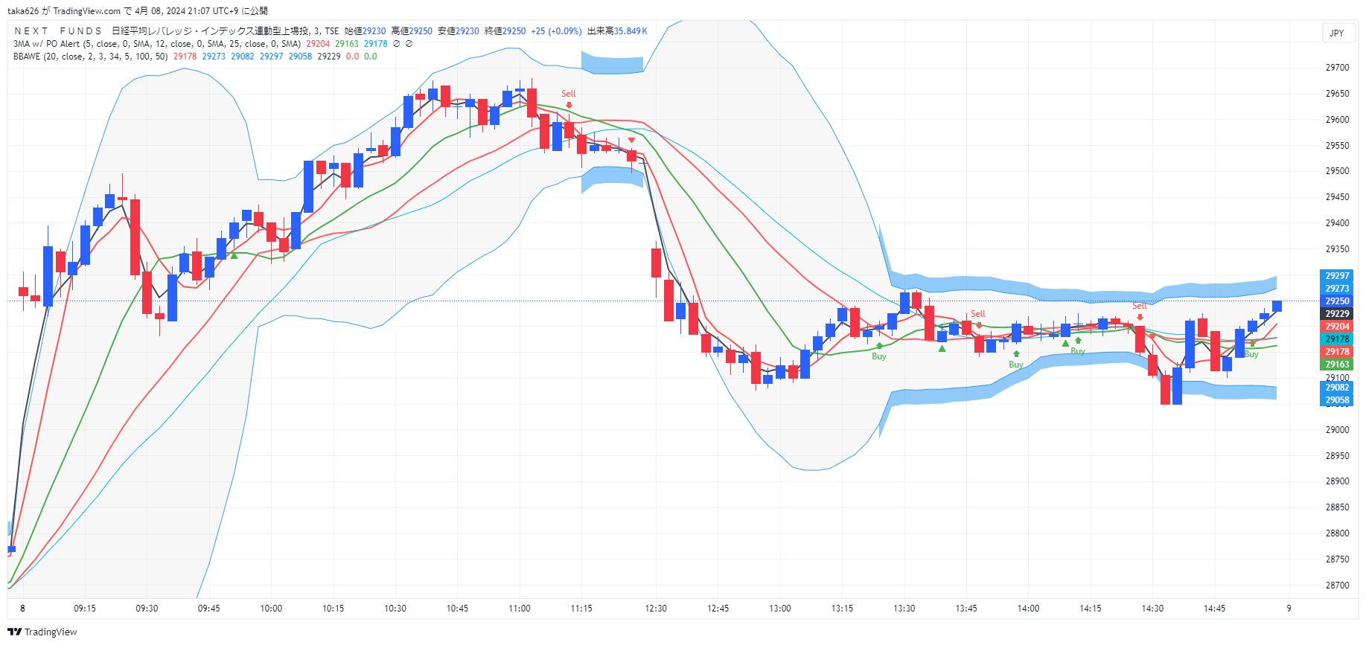This screenshot has width=1366, height=645.
Task: Click the red Sell arrow near 11:15
Action: pos(569,105)
